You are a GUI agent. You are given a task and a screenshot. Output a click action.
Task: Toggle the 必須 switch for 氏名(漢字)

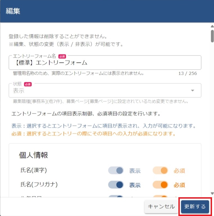coord(160,171)
